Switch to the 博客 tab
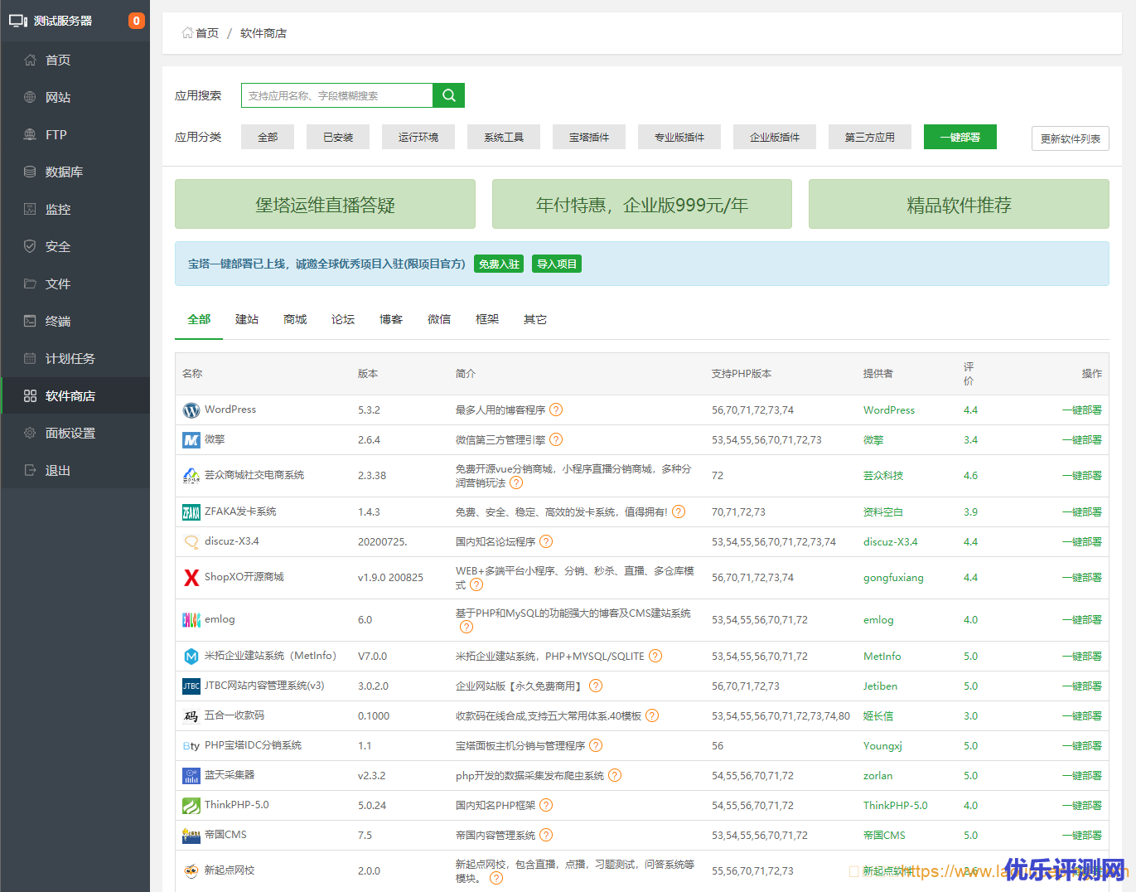The width and height of the screenshot is (1136, 892). tap(391, 319)
